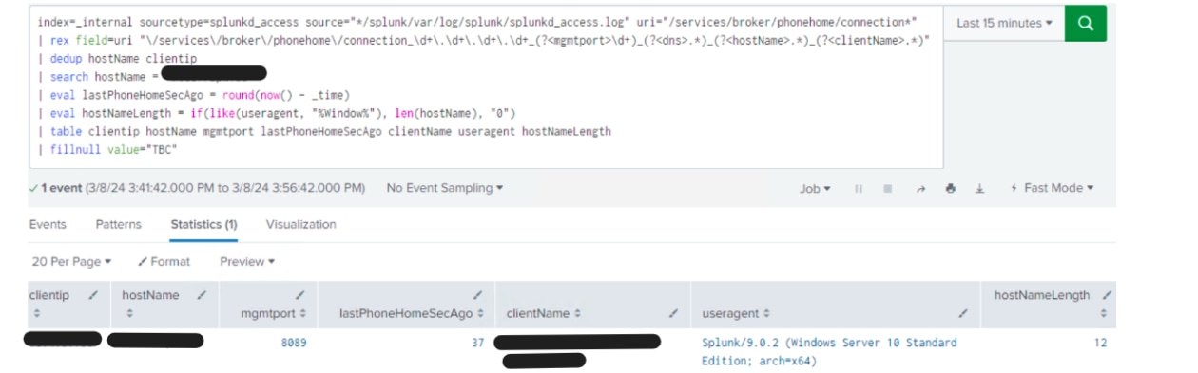Pause the search job
Screen dimensions: 1198x373
tap(859, 189)
